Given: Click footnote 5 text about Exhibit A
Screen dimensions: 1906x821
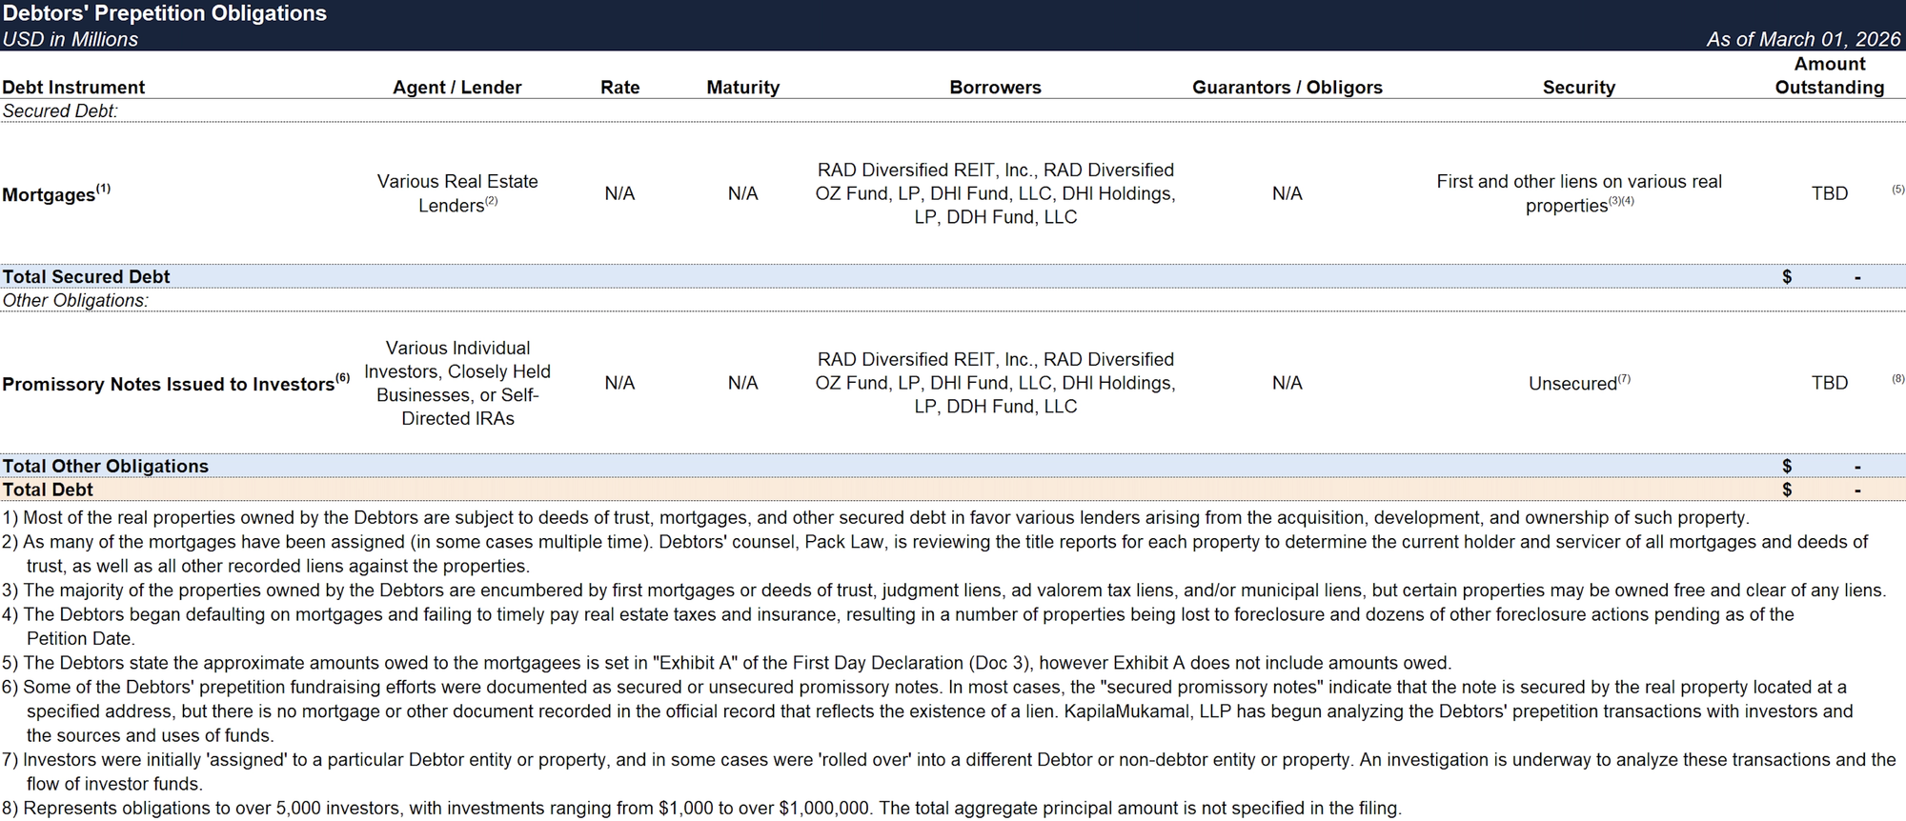Looking at the screenshot, I should coord(726,663).
